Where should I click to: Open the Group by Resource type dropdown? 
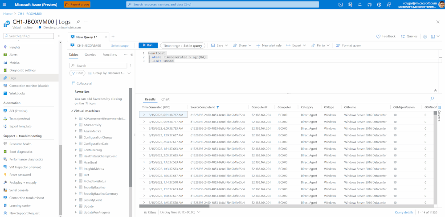109,73
